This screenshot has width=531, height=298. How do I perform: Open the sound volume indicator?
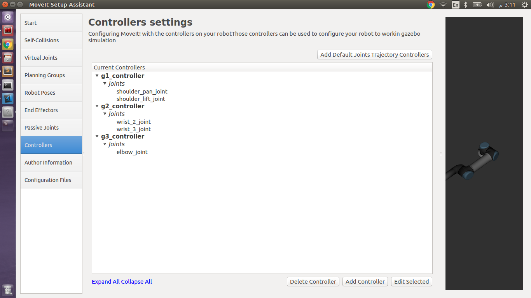(x=490, y=5)
